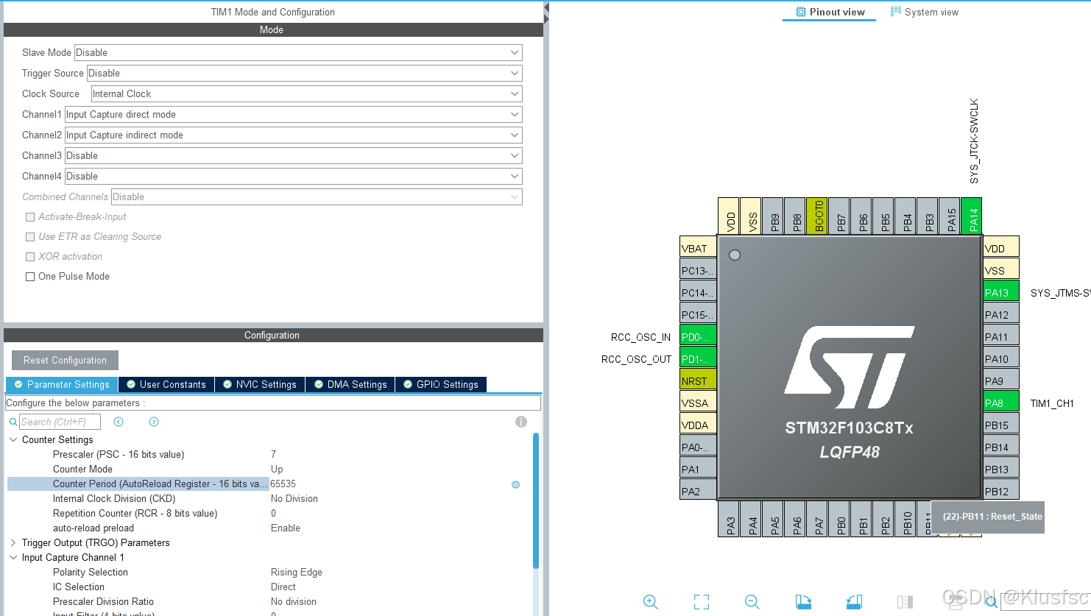
Task: Fit the chip to the view
Action: (x=702, y=601)
